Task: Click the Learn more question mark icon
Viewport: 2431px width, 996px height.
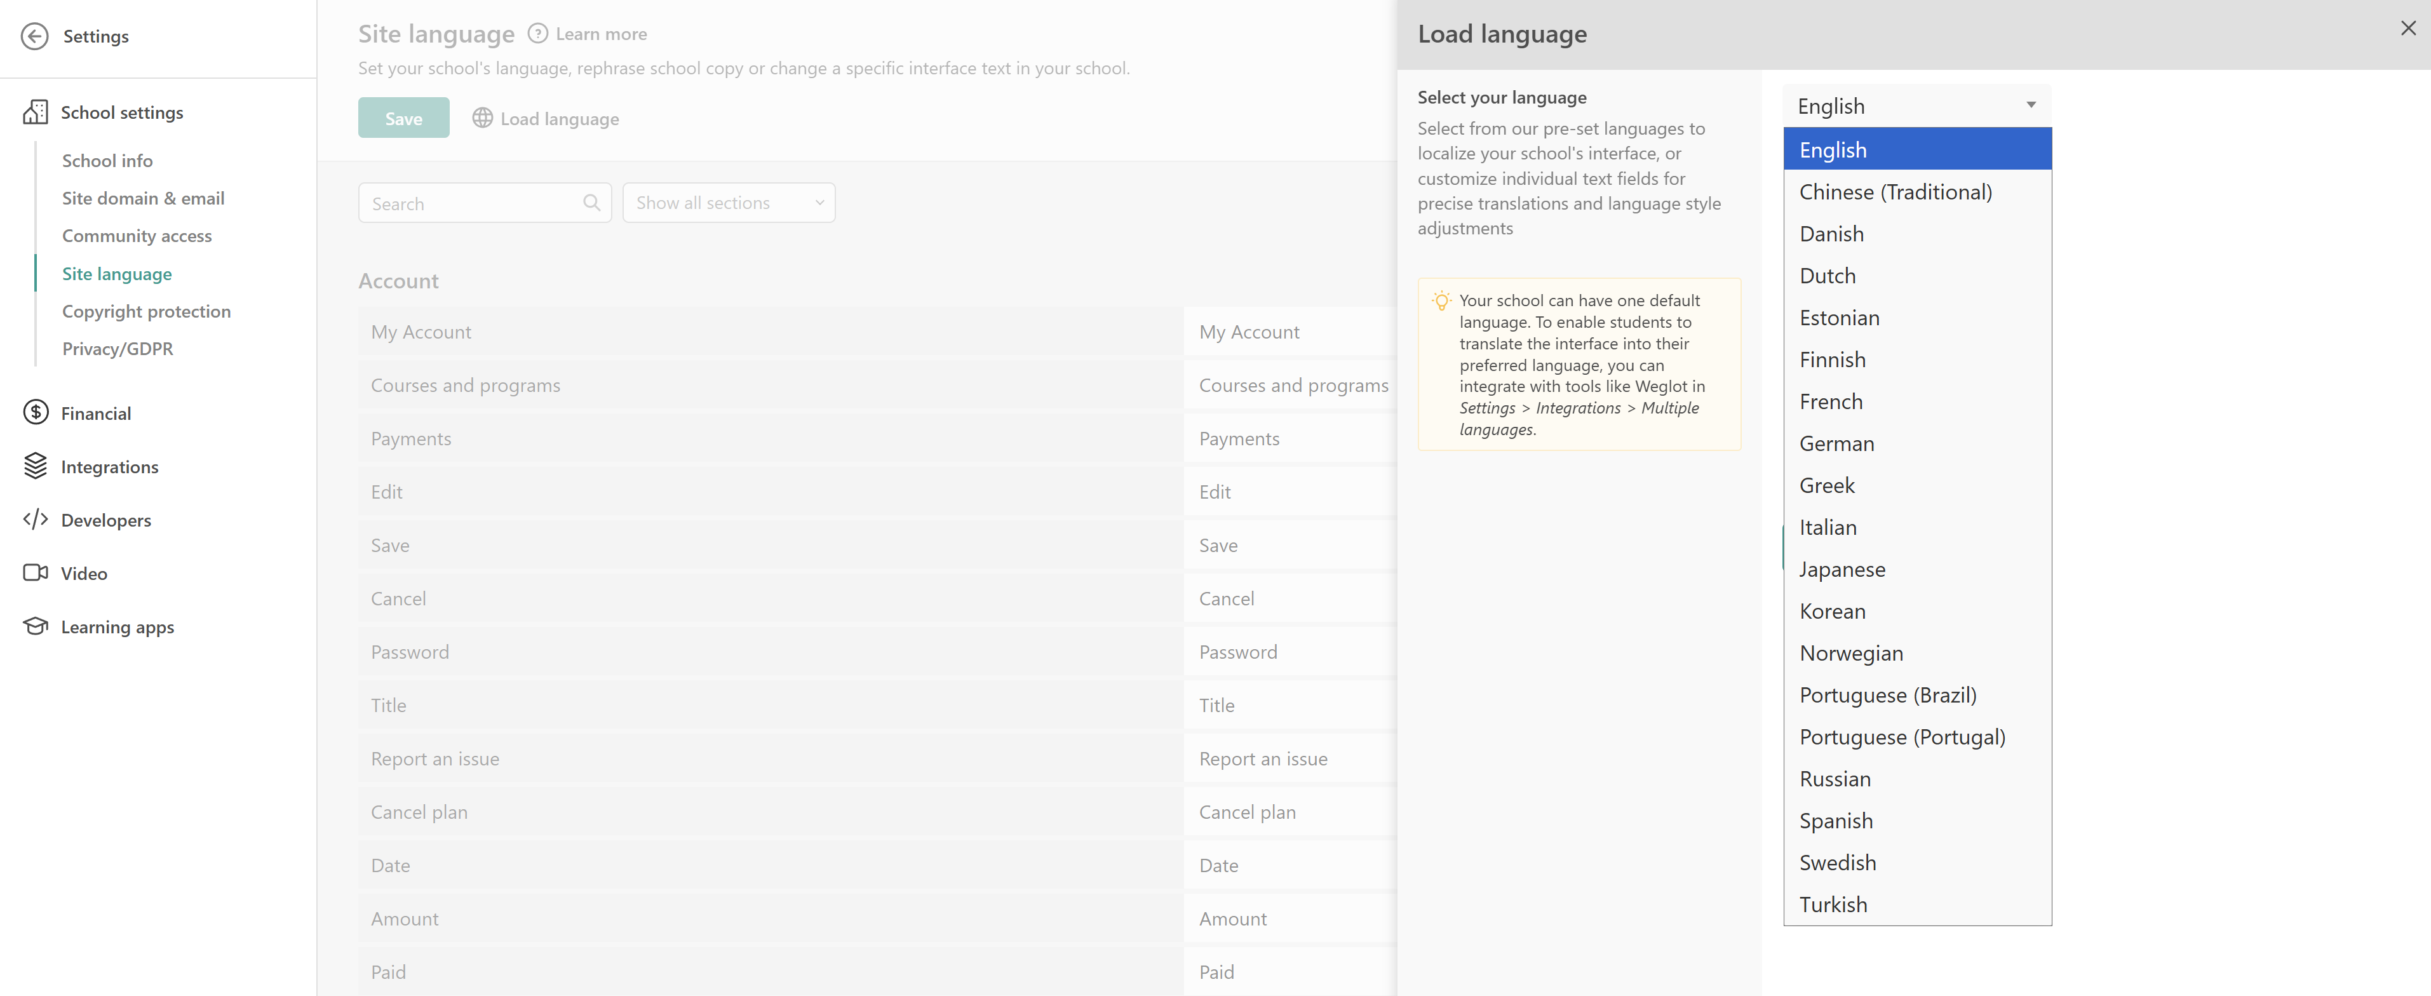Action: tap(537, 34)
